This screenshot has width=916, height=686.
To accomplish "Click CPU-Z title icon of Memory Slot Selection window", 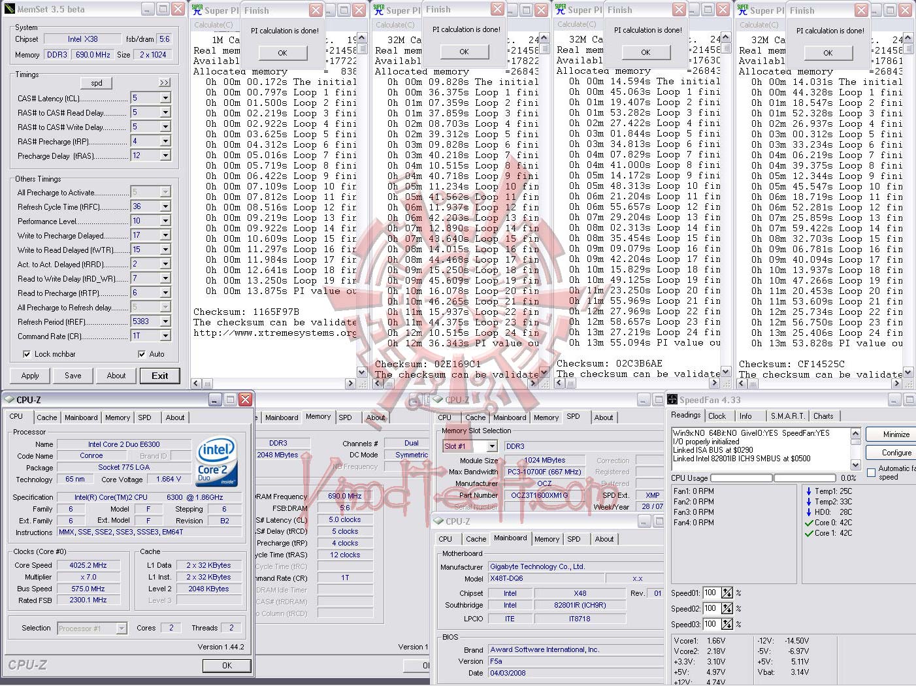I will tap(438, 399).
